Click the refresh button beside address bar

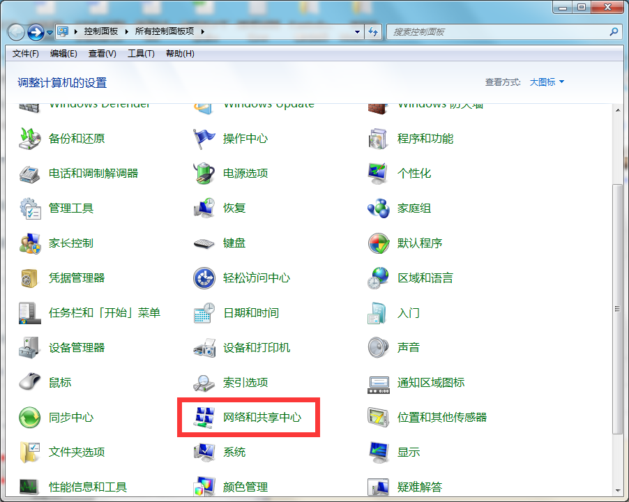coord(373,32)
